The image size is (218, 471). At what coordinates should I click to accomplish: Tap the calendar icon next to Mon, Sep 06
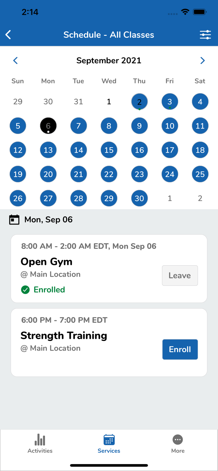tap(14, 219)
